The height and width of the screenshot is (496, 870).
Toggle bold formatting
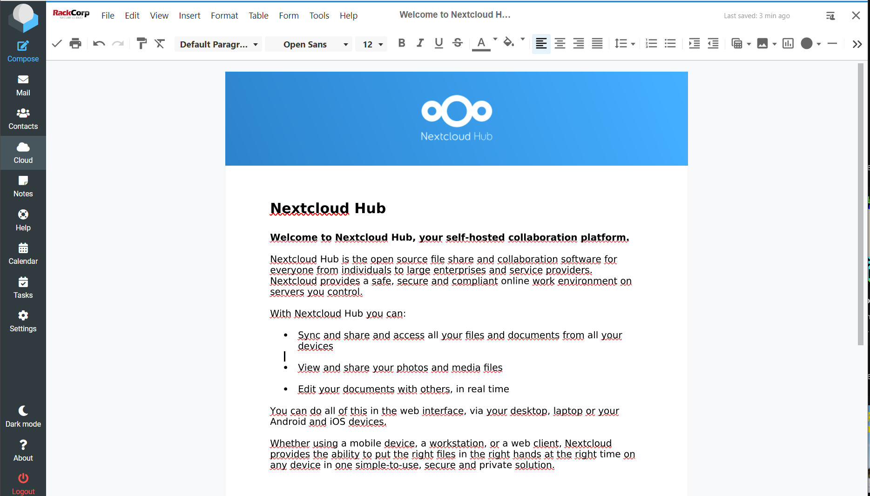pyautogui.click(x=402, y=43)
